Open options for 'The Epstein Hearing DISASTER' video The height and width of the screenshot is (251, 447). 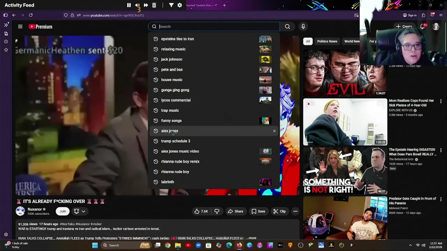(x=441, y=150)
